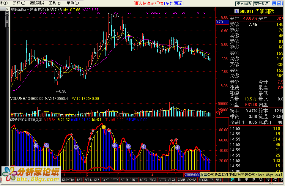Open the 资讯(I) menu
The width and height of the screenshot is (285, 186).
[19, 3]
